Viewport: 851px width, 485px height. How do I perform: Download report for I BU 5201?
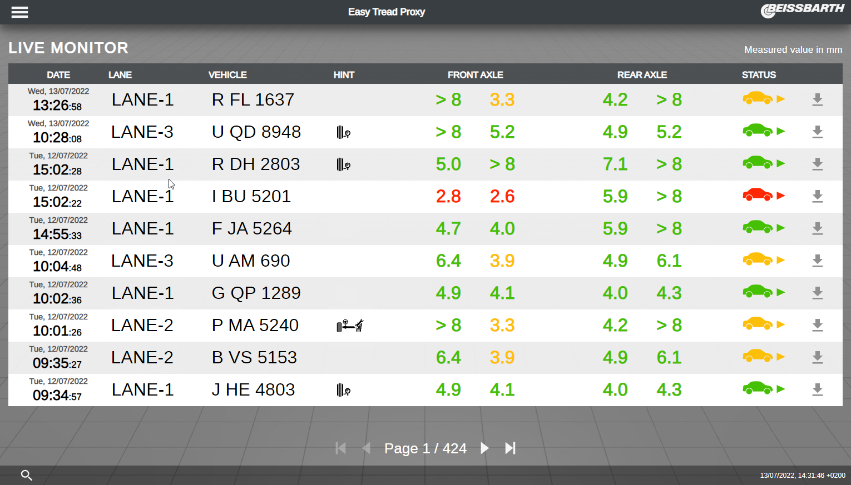click(817, 197)
